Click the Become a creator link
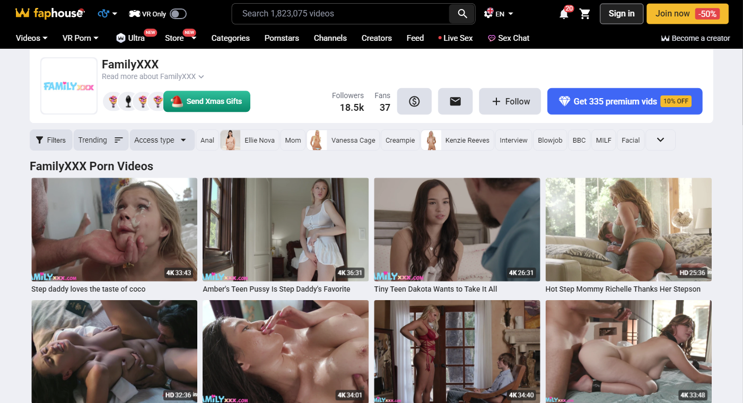Image resolution: width=743 pixels, height=403 pixels. click(695, 38)
